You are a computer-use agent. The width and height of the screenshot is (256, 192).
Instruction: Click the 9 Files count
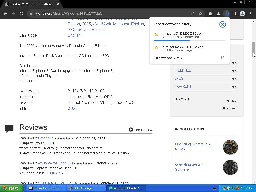232,101
